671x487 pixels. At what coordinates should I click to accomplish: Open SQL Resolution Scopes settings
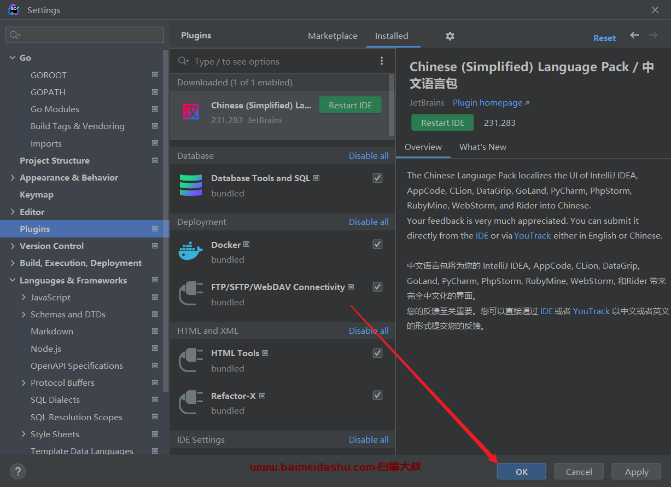[77, 417]
